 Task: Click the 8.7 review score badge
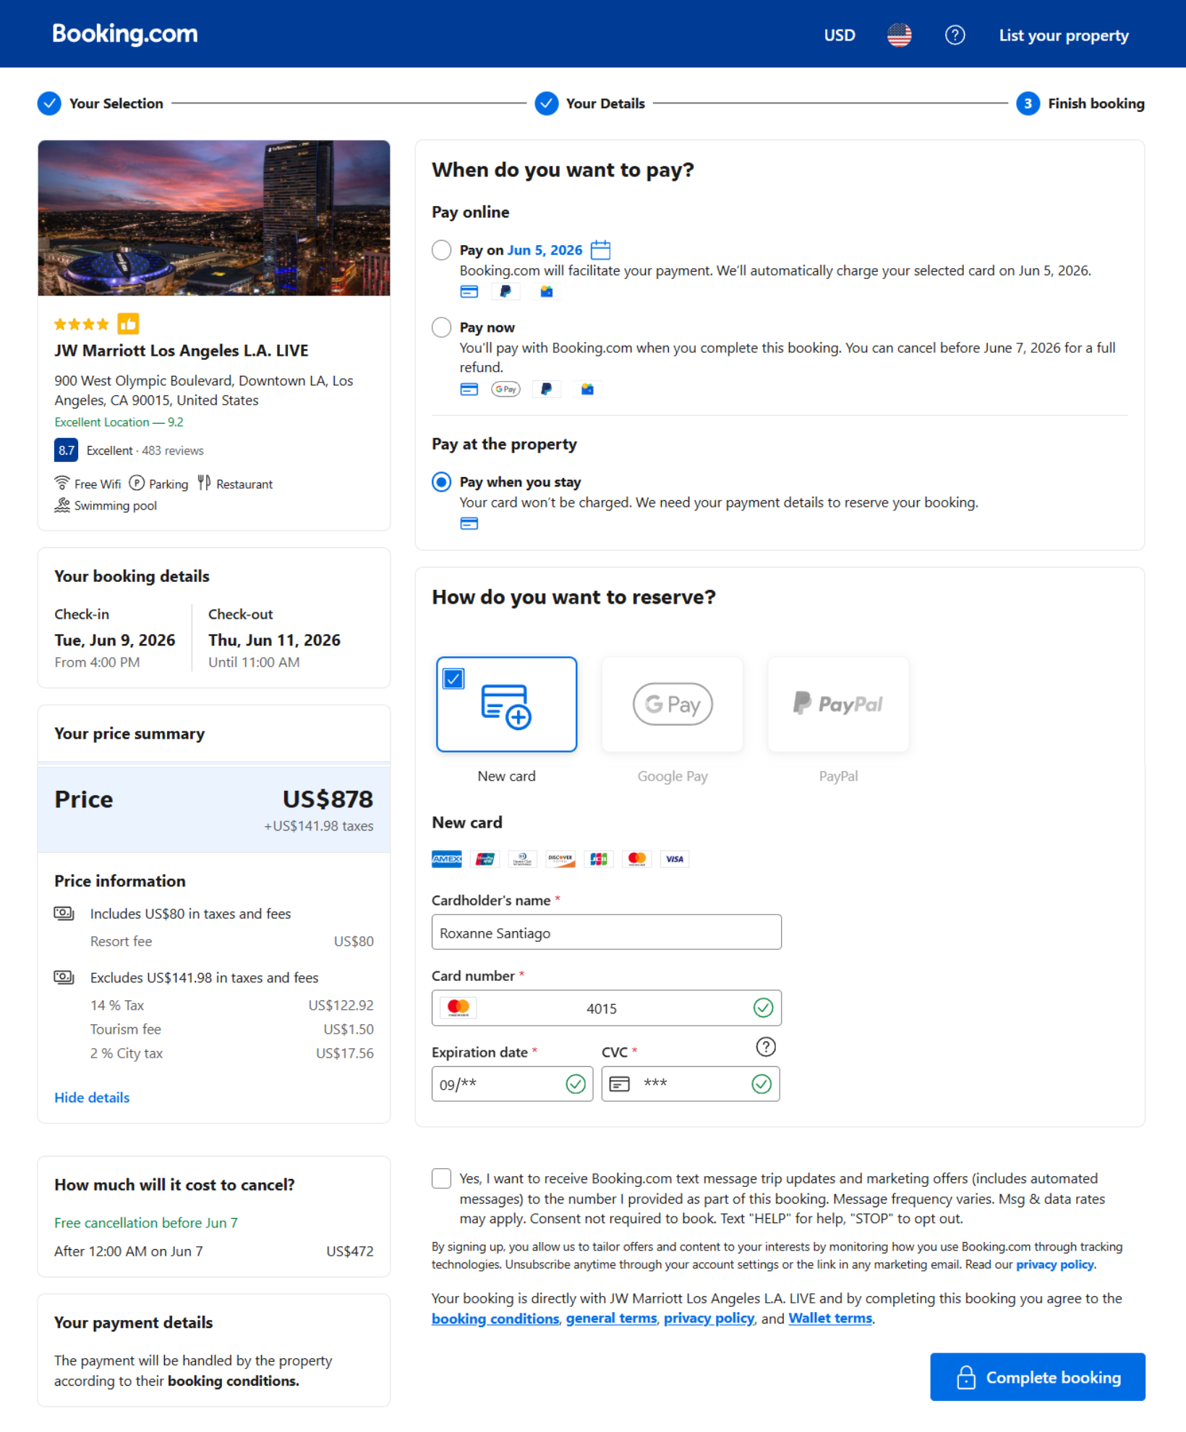66,450
